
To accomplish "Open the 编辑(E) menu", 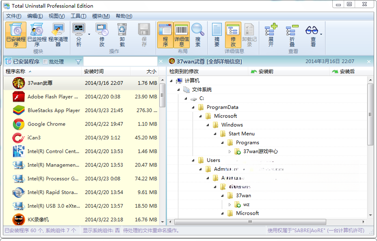I will 35,16.
